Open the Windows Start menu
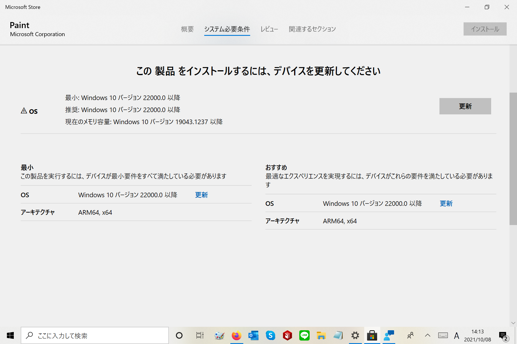Screen dimensions: 517x344 click(x=10, y=335)
